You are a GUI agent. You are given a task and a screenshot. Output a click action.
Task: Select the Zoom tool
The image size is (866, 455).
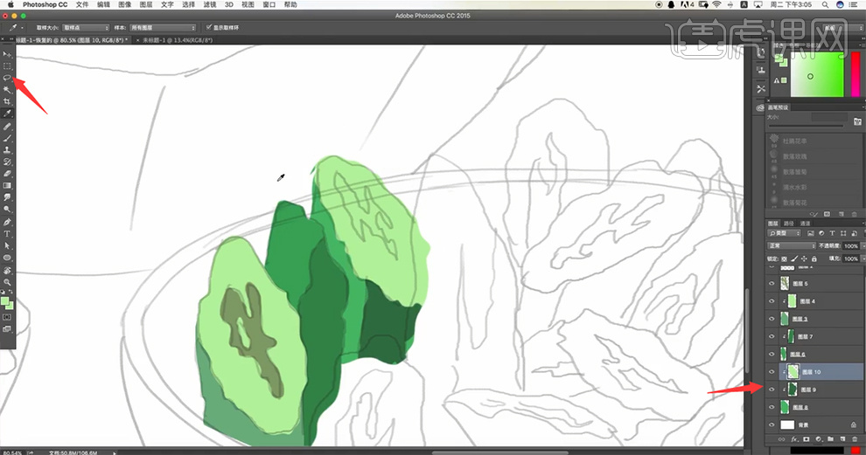click(x=7, y=282)
